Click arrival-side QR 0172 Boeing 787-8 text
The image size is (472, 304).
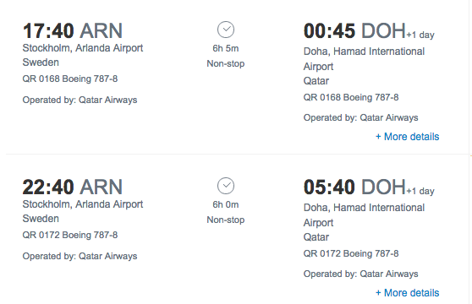pyautogui.click(x=351, y=253)
